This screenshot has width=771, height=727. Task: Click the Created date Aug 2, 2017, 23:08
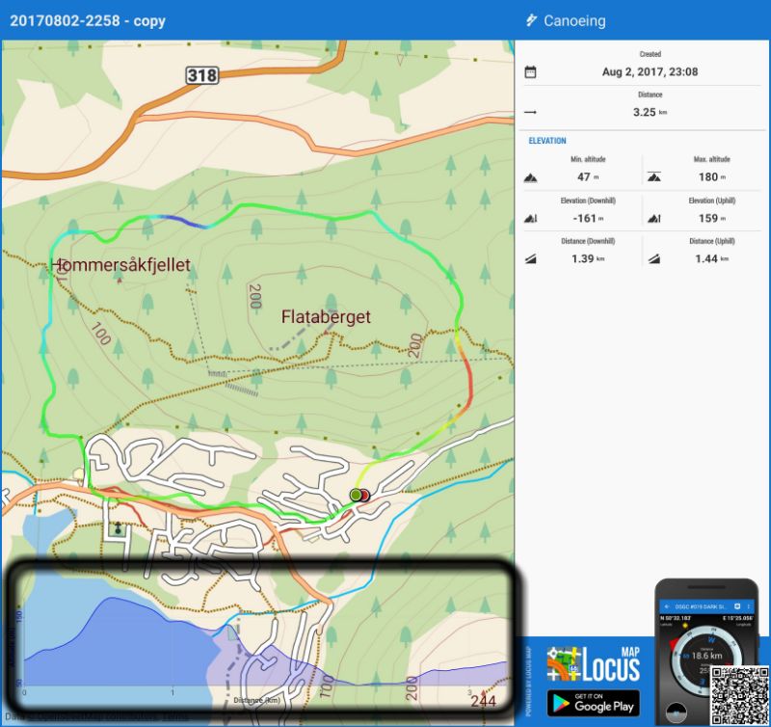click(x=650, y=72)
